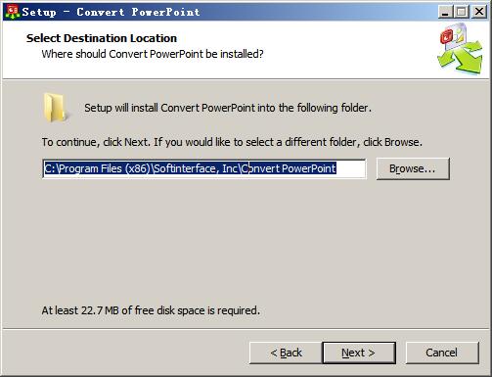Click the 'Setup will install Convert PowerPoint' label
Image resolution: width=492 pixels, height=377 pixels.
(228, 108)
